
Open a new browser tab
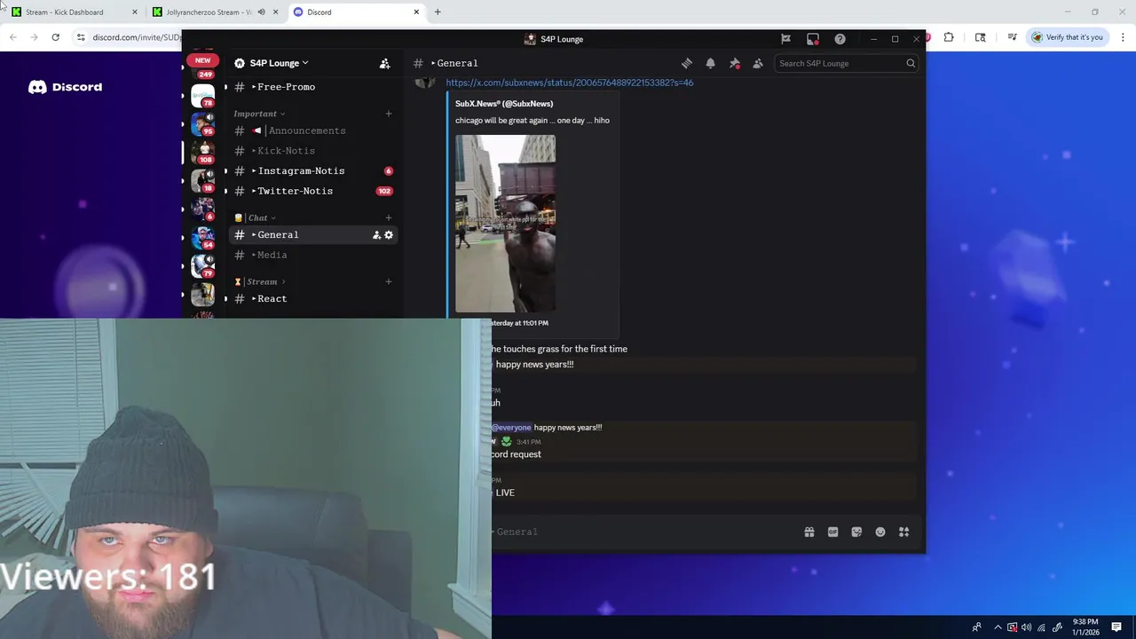click(x=438, y=12)
